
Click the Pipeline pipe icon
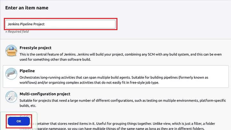11,74
